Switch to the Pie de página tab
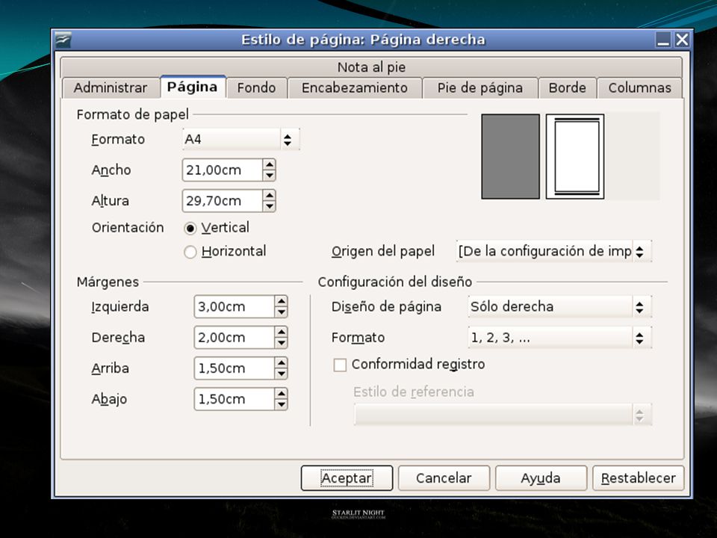This screenshot has width=717, height=538. (x=480, y=88)
